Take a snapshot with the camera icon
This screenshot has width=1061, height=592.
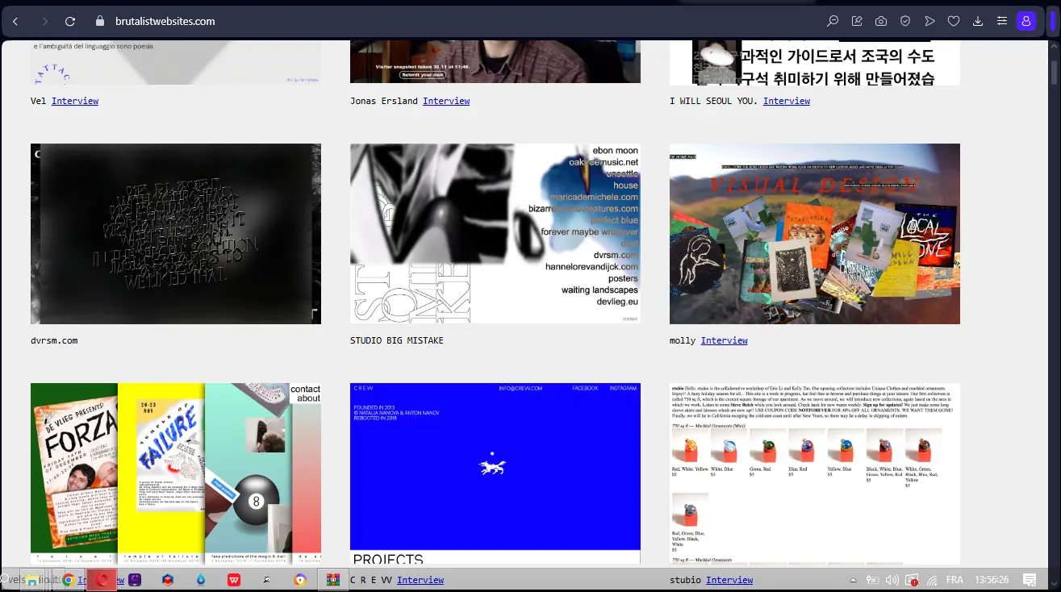point(881,21)
